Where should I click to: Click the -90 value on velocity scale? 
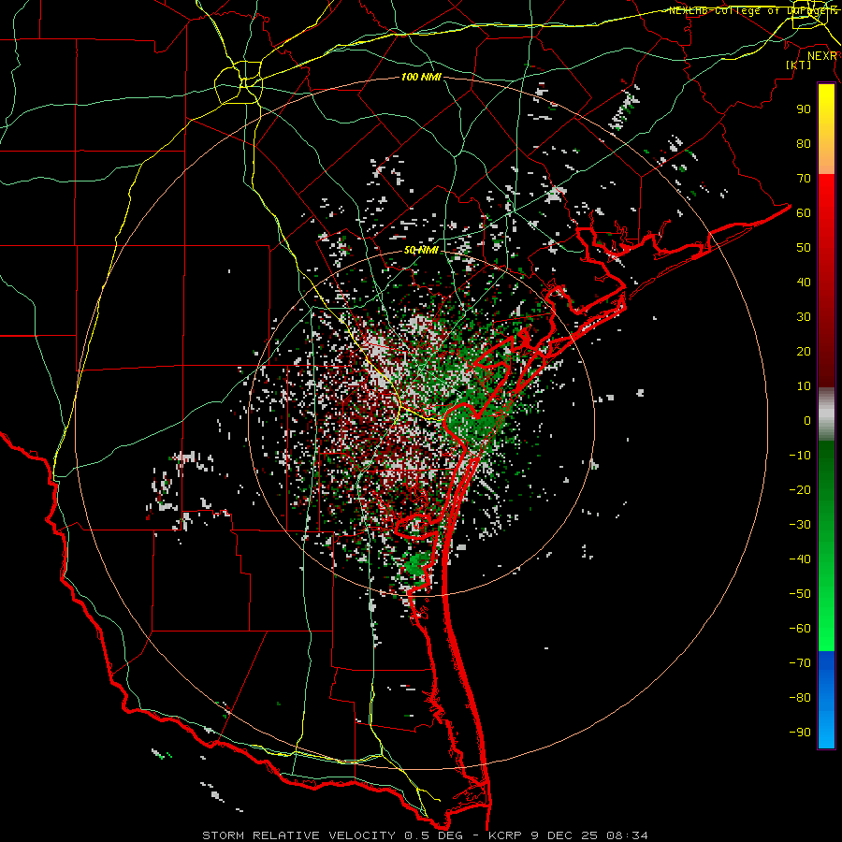[800, 733]
